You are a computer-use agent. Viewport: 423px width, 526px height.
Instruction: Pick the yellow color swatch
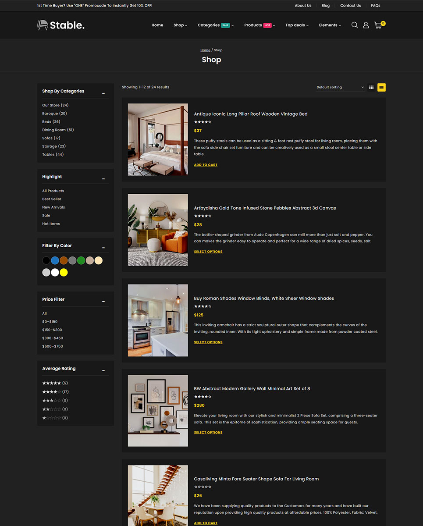64,273
